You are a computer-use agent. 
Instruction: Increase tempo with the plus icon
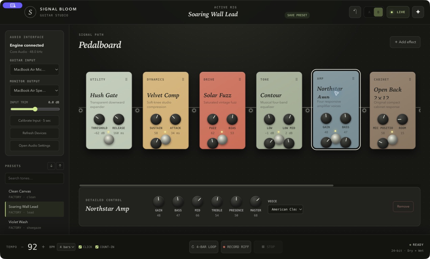(x=43, y=247)
